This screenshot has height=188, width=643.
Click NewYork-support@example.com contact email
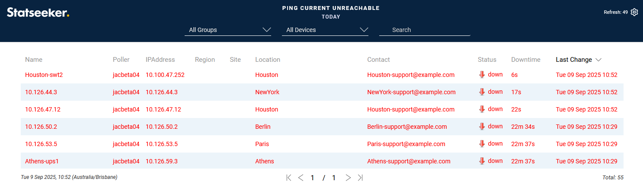(411, 92)
